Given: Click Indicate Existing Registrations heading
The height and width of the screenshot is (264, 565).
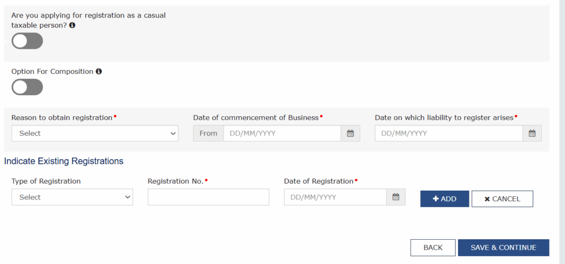Looking at the screenshot, I should pyautogui.click(x=64, y=161).
